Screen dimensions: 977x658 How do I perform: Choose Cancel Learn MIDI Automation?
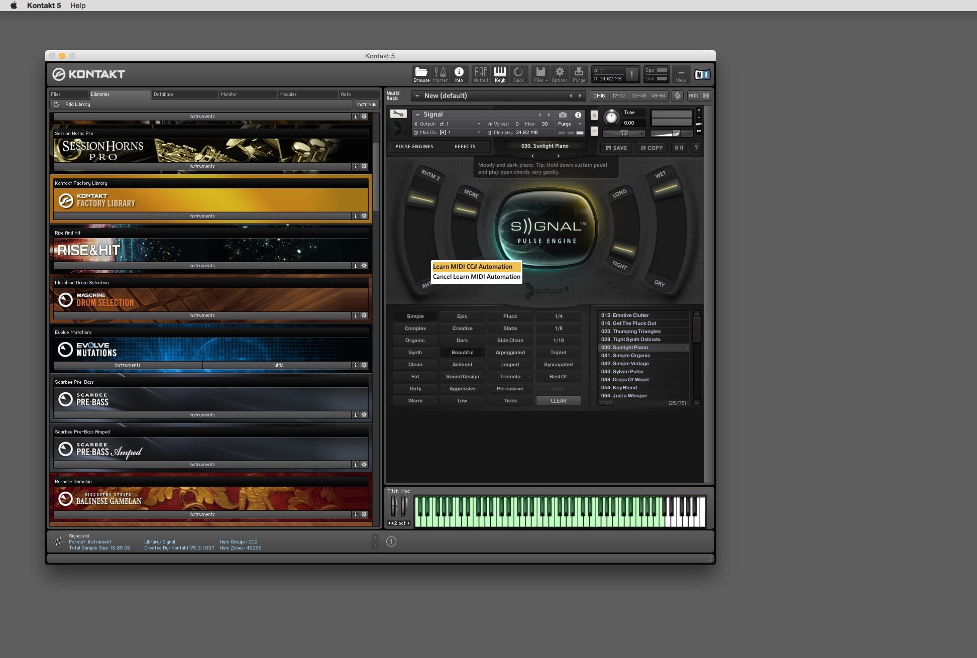coord(476,277)
